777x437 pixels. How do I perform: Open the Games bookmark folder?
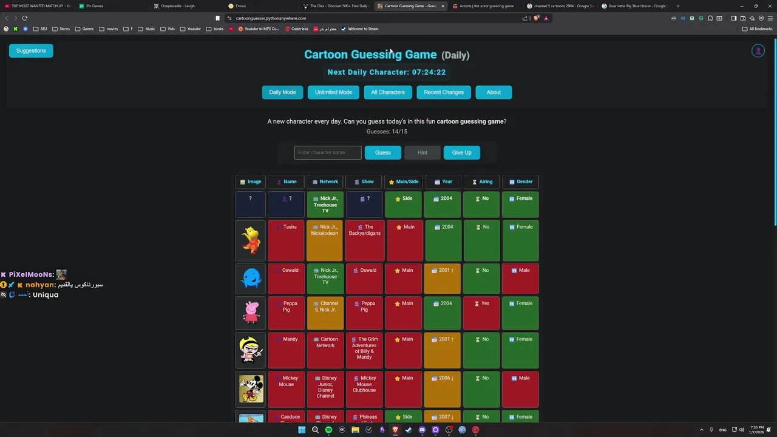84,29
